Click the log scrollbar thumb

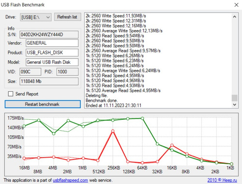point(235,98)
